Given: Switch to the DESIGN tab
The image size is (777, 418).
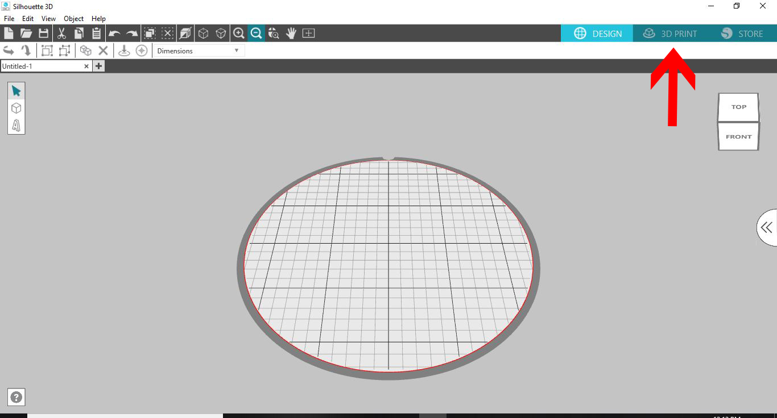Looking at the screenshot, I should coord(597,34).
